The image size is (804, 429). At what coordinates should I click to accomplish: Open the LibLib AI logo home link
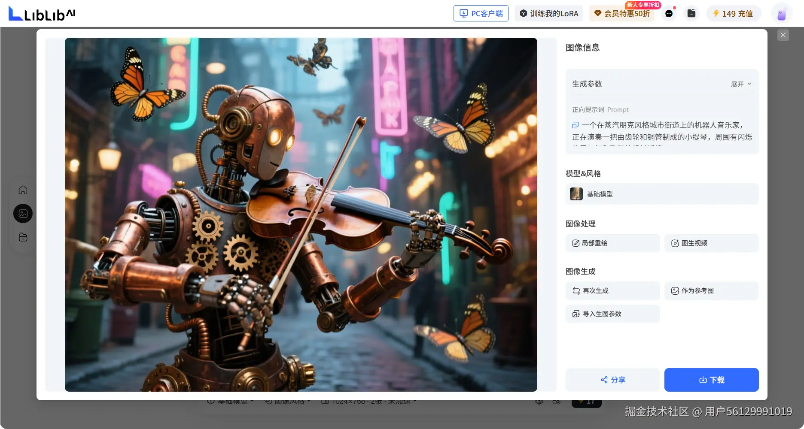(x=42, y=14)
